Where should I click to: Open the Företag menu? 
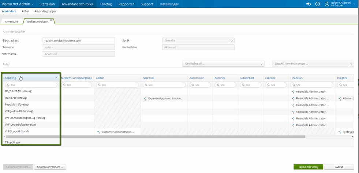106,4
